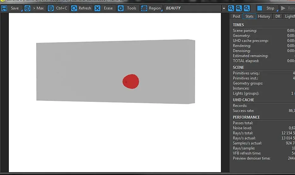The height and width of the screenshot is (175, 295).
Task: Click the TIMES section header
Action: (x=238, y=25)
